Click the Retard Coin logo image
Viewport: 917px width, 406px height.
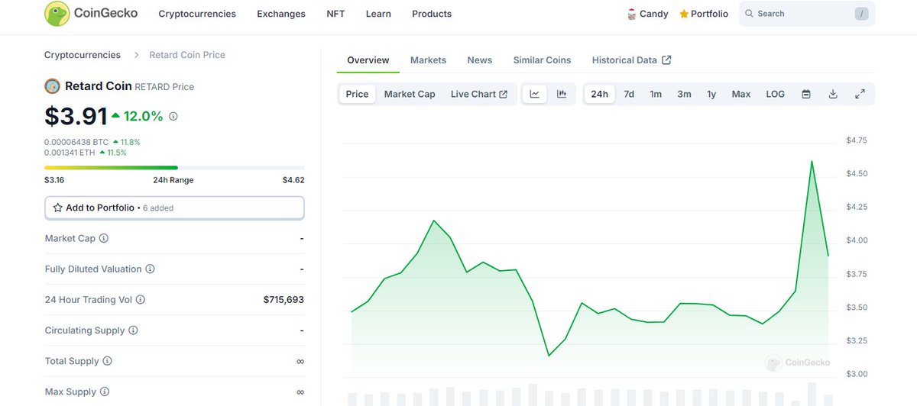pos(53,86)
